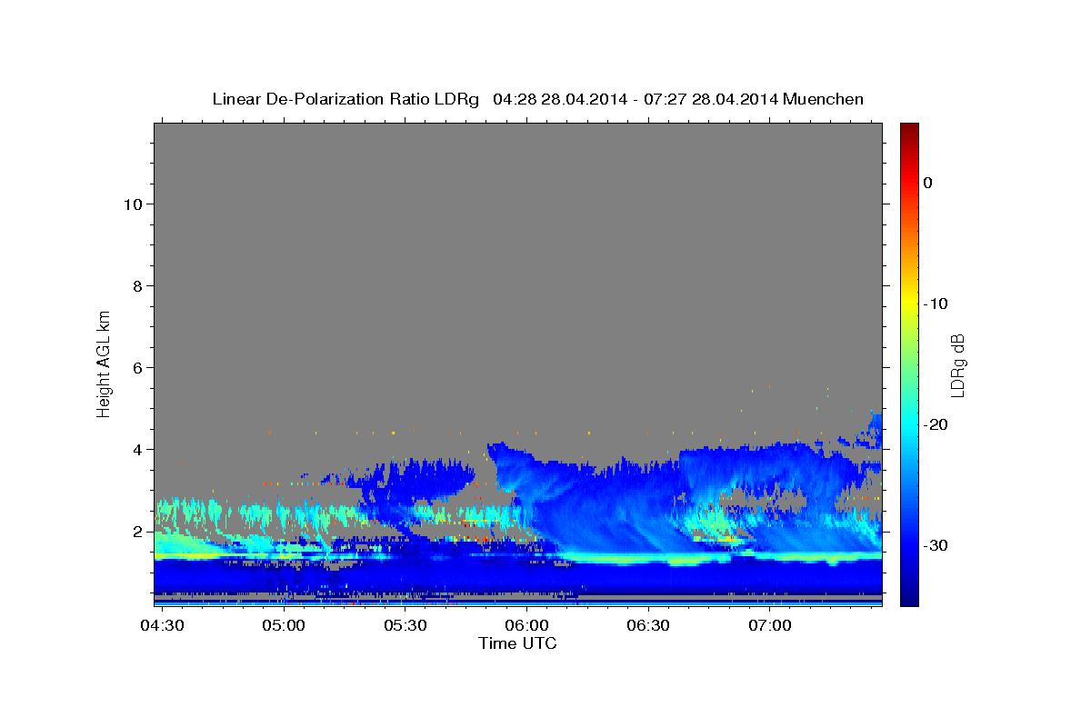The image size is (1091, 727).
Task: Click the 'Muenchen' location text in title
Action: pyautogui.click(x=824, y=99)
